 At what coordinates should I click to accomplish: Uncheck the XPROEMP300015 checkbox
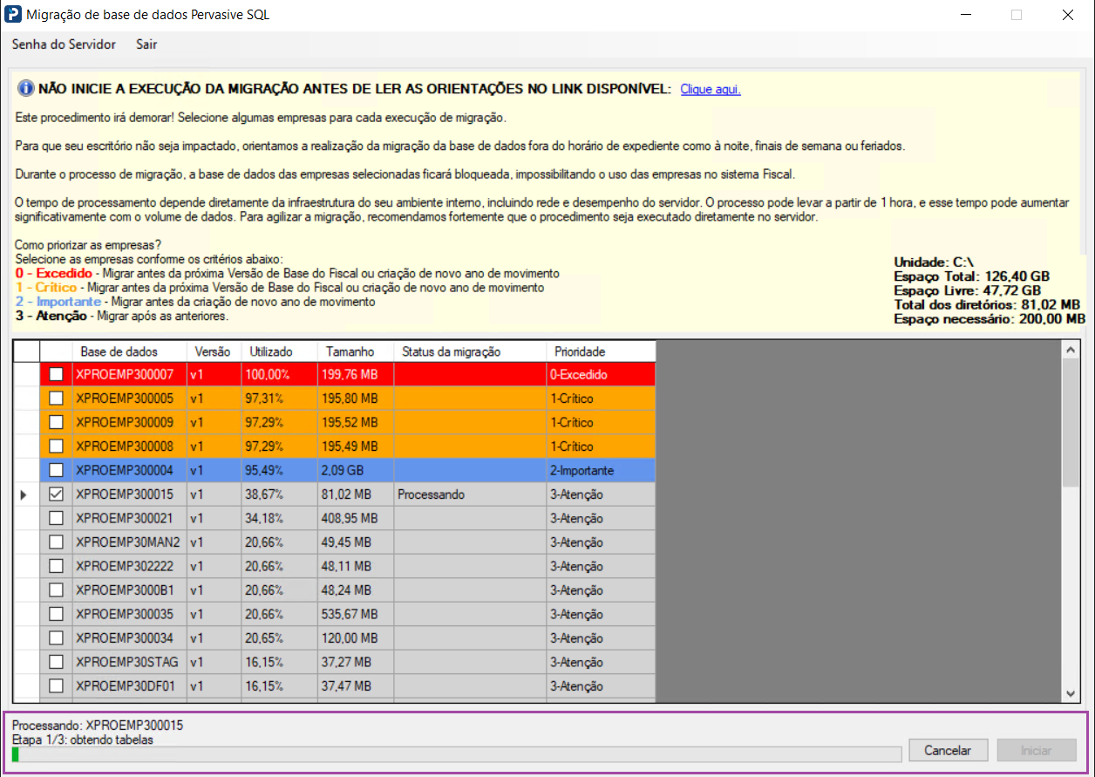coord(56,494)
